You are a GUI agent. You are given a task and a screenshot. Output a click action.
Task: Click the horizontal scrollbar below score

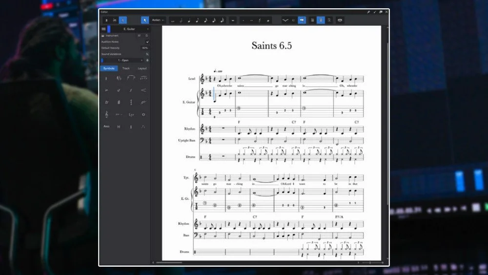tap(169, 262)
